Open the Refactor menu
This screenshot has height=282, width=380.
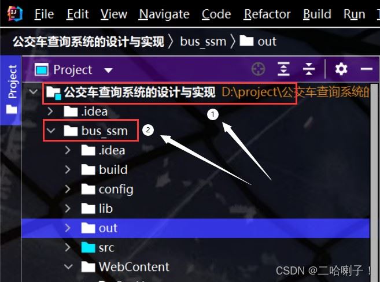coord(267,14)
